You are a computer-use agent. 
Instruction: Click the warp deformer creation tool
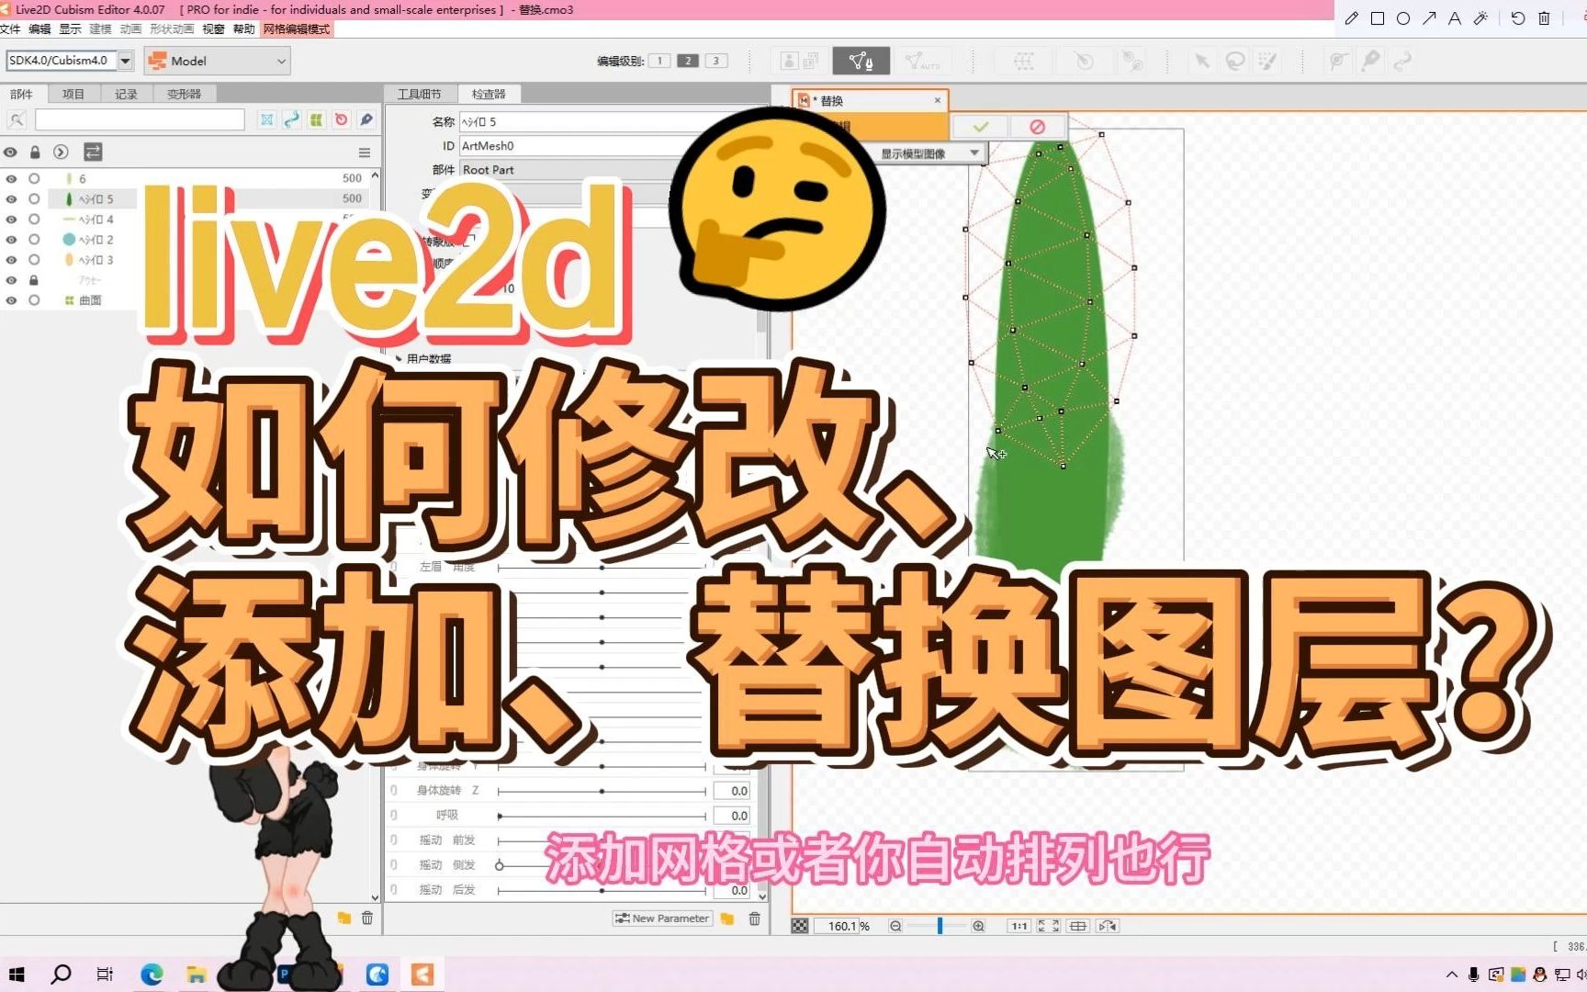pos(1024,61)
